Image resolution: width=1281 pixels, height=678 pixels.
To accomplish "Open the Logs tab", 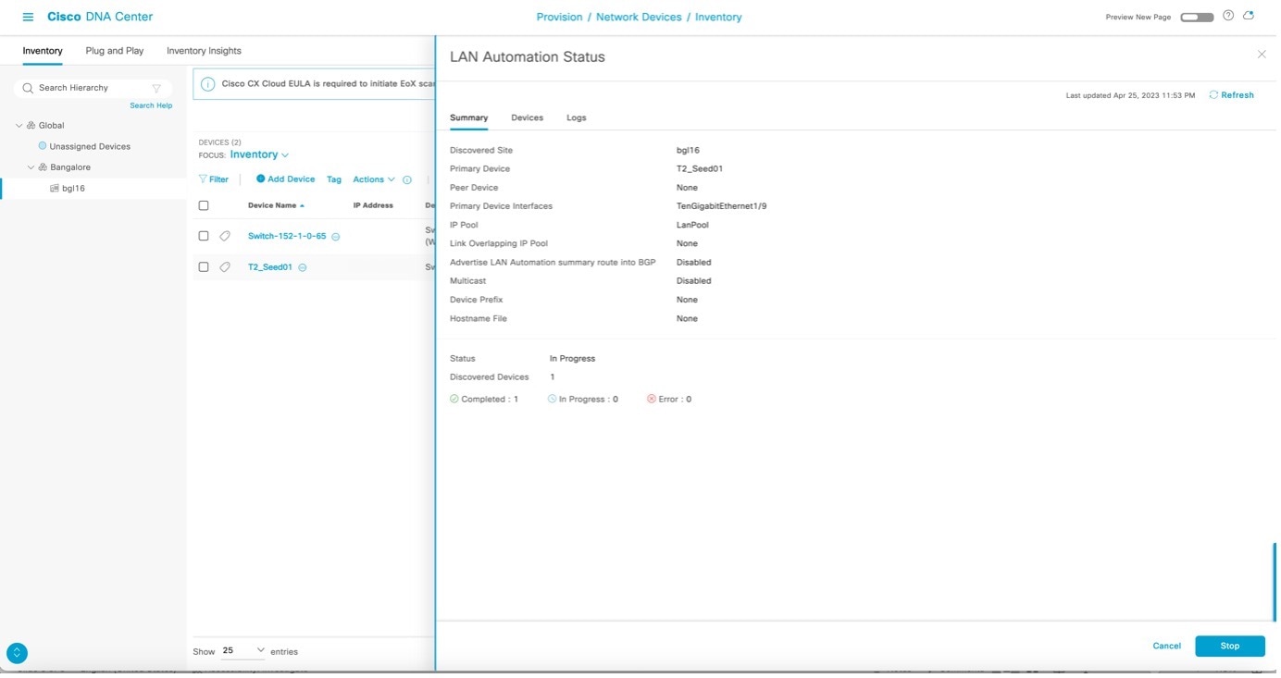I will click(576, 117).
